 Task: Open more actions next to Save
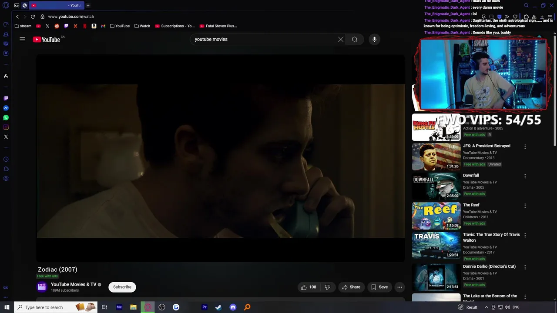[x=399, y=287]
